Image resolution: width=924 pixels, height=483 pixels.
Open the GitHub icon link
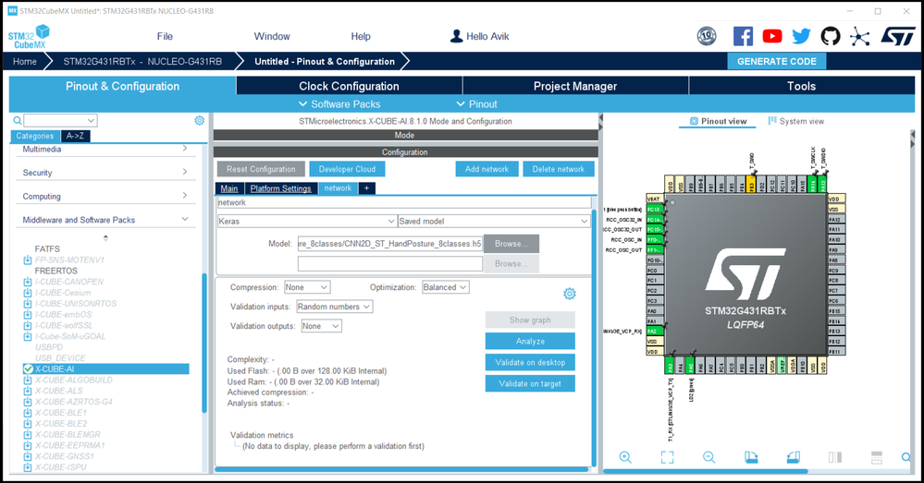coord(831,36)
